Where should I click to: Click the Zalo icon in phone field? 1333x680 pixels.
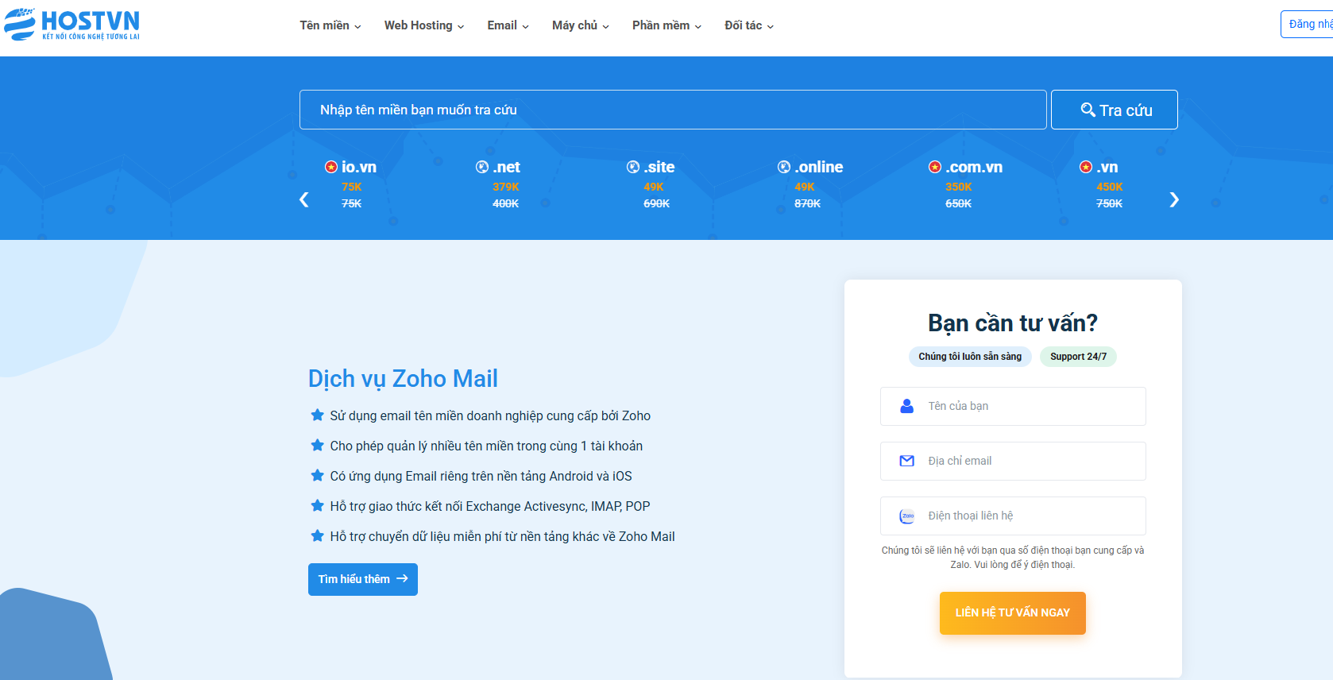[906, 516]
